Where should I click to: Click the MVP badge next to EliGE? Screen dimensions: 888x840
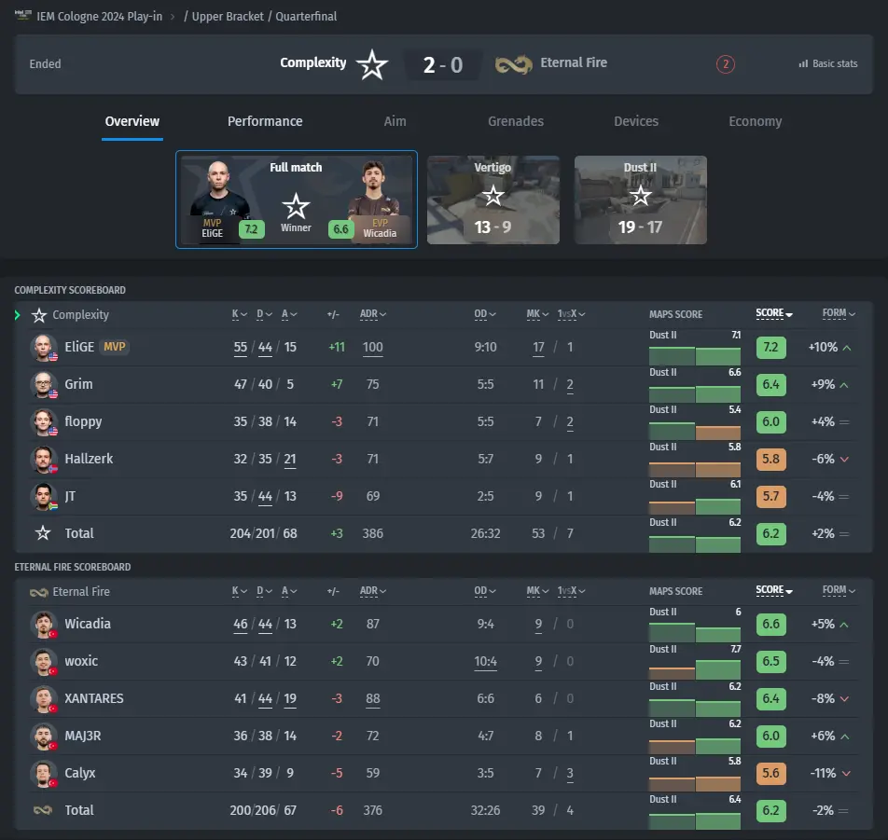pos(115,347)
